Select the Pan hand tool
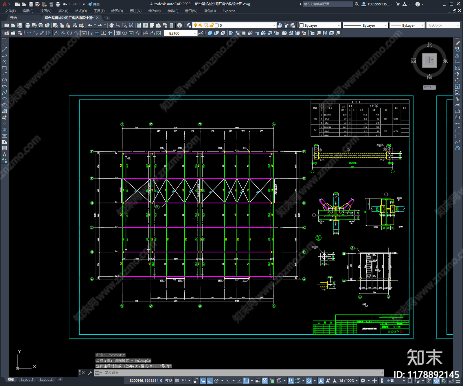This screenshot has width=463, height=386. click(x=111, y=25)
